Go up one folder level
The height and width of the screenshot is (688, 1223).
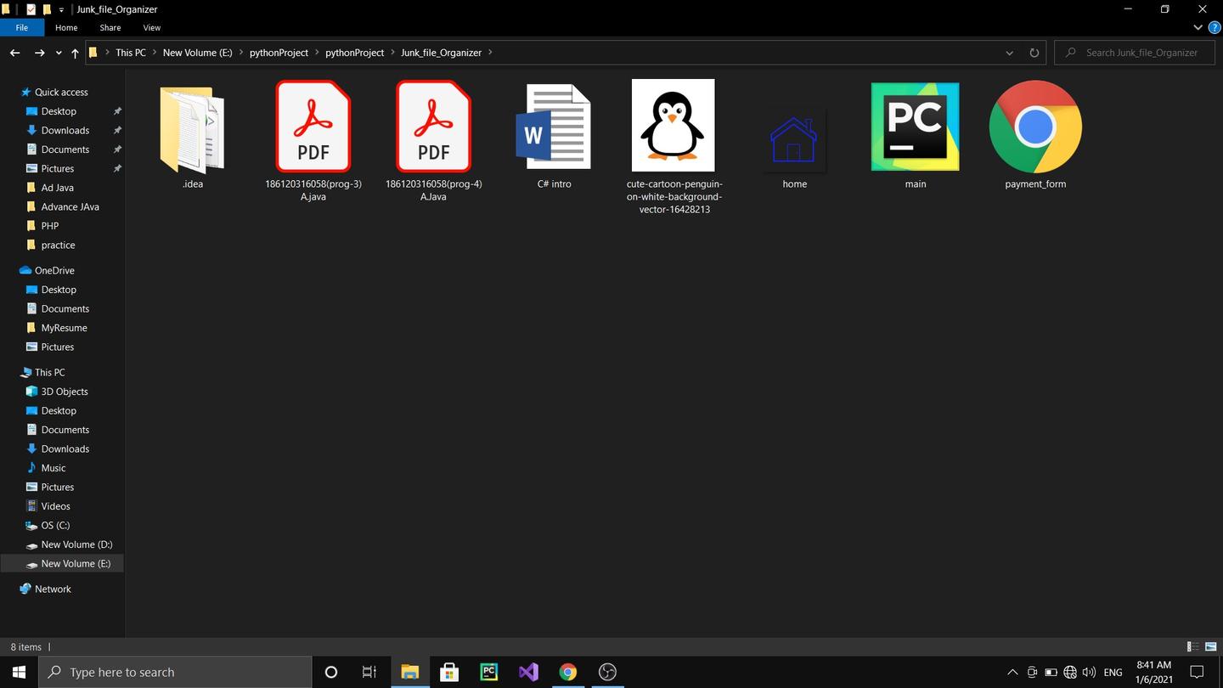click(75, 53)
